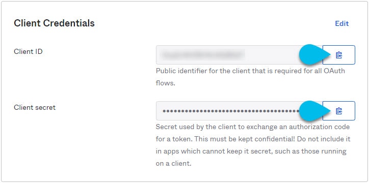Click the blurred Client ID value text
Viewport: 369px width, 183px height.
point(203,55)
